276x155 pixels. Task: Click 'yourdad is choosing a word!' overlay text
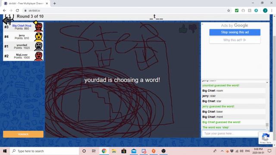122,80
